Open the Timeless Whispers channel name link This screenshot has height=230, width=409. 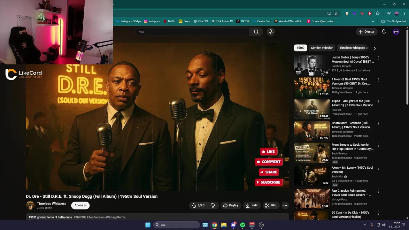click(51, 203)
